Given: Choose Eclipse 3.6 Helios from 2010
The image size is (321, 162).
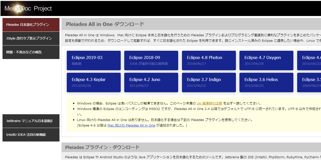Looking at the screenshot, I should 266,82.
